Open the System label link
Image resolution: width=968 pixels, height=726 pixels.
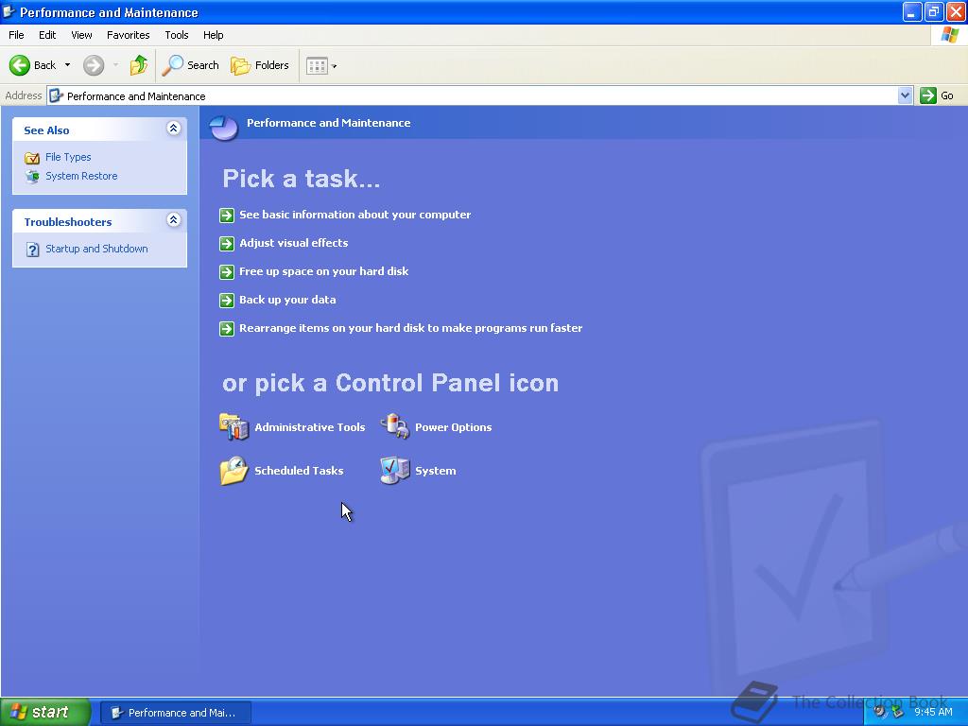[x=435, y=471]
